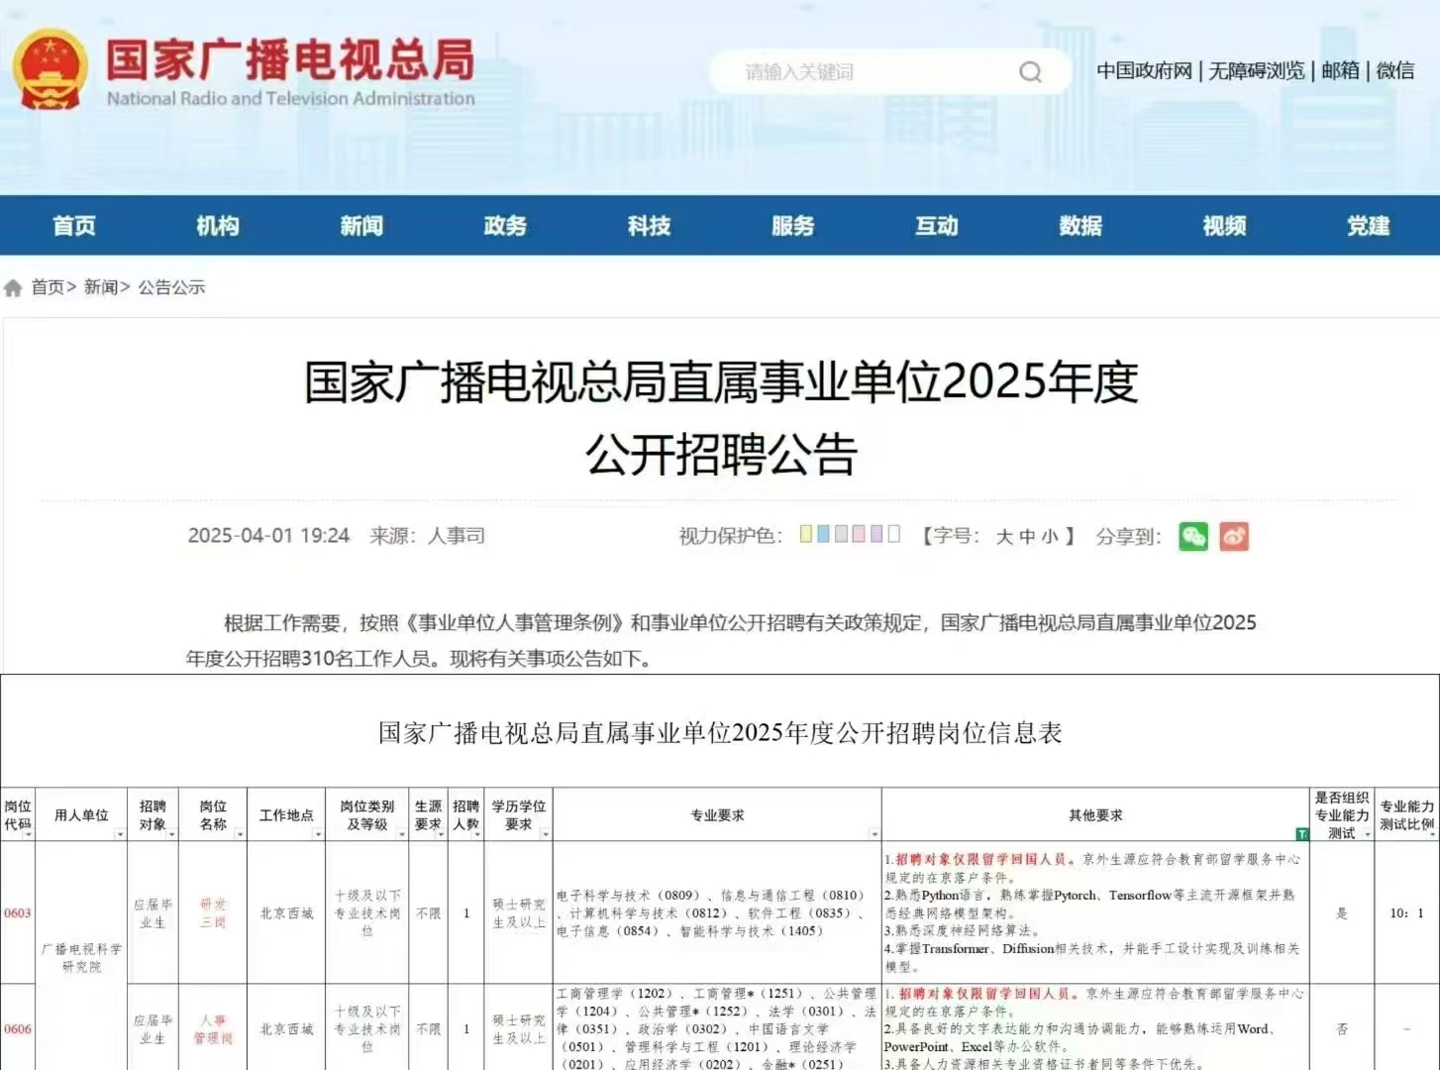The image size is (1440, 1070).
Task: Follow the 中国政府网 link
Action: [x=1145, y=70]
